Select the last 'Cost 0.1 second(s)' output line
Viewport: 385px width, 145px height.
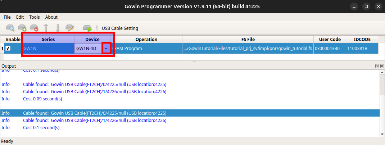[41, 128]
